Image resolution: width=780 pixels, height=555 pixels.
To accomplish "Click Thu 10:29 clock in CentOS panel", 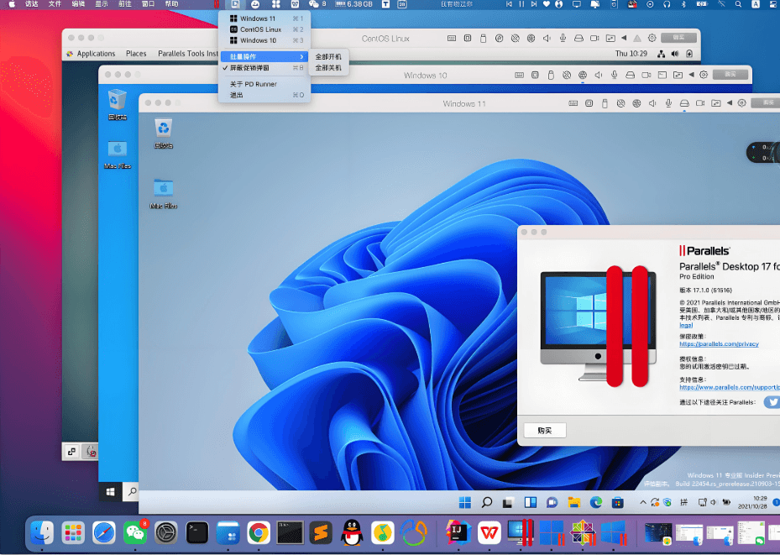I will (x=631, y=54).
